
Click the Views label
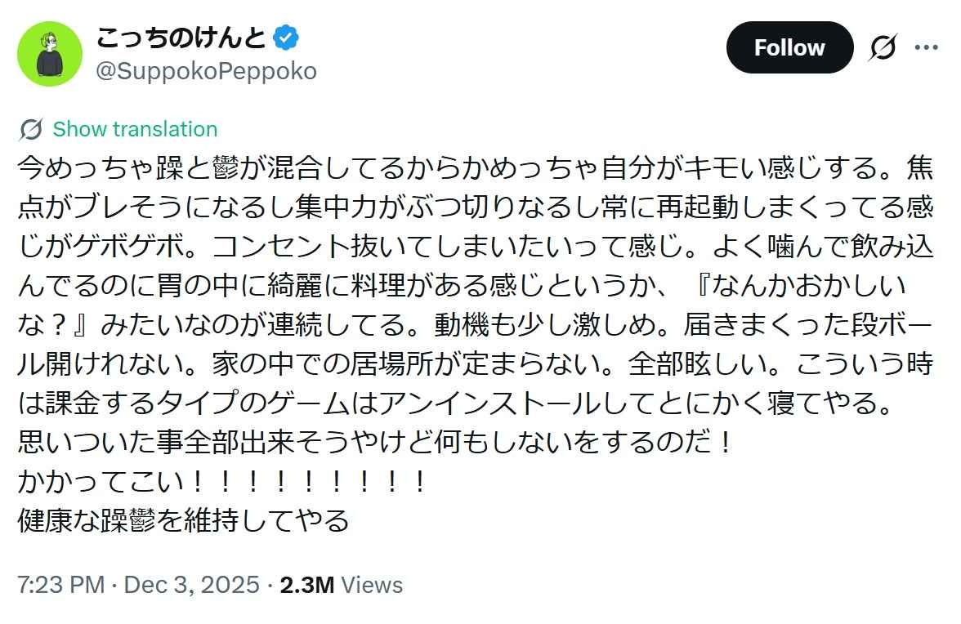pyautogui.click(x=372, y=585)
